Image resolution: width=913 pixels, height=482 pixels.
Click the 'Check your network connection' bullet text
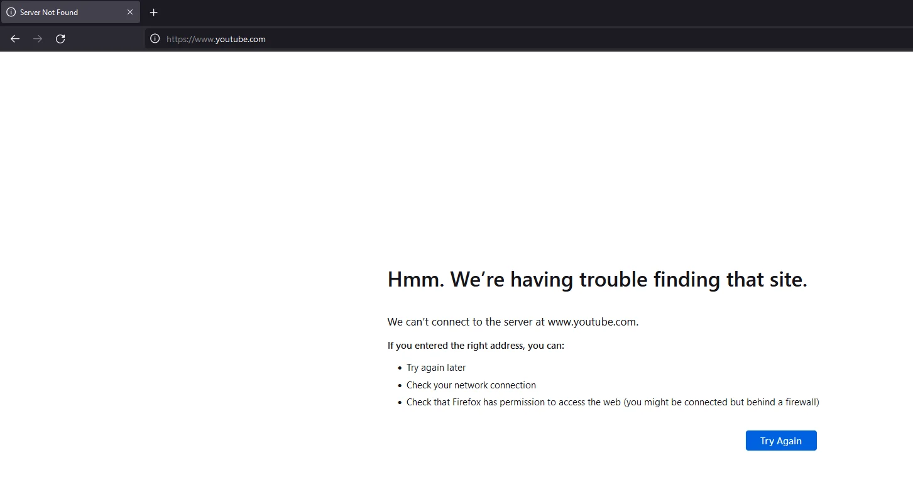[x=471, y=385]
